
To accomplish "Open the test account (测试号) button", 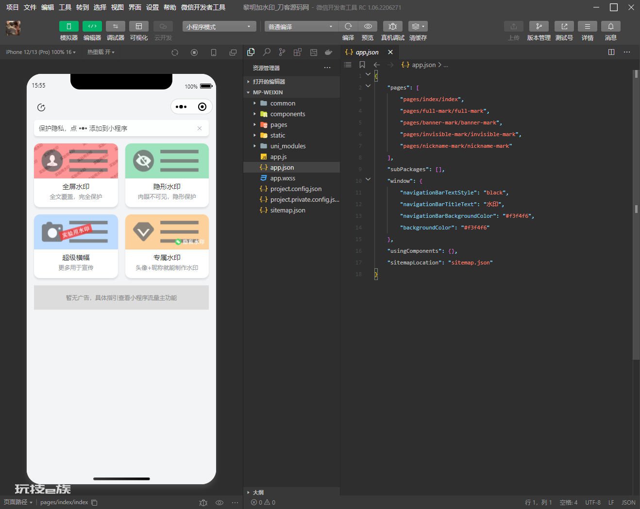I will 564,26.
